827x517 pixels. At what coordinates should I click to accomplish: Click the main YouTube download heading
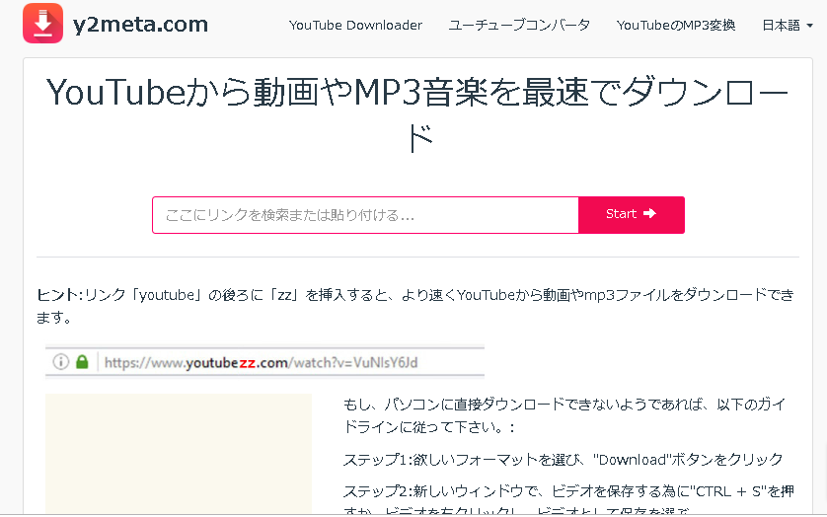click(x=417, y=114)
